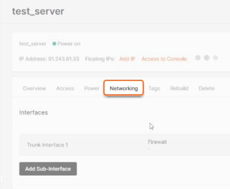Click the last, smaller gray circle icon in the header
The image size is (230, 189).
tap(215, 58)
